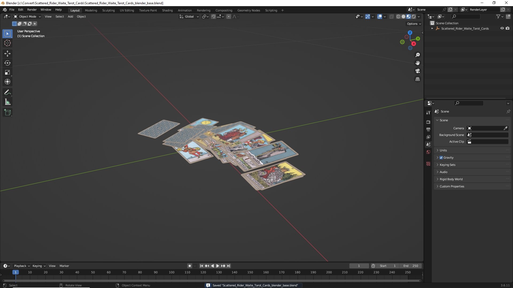513x288 pixels.
Task: Select the Annotate pencil tool
Action: pos(7,93)
